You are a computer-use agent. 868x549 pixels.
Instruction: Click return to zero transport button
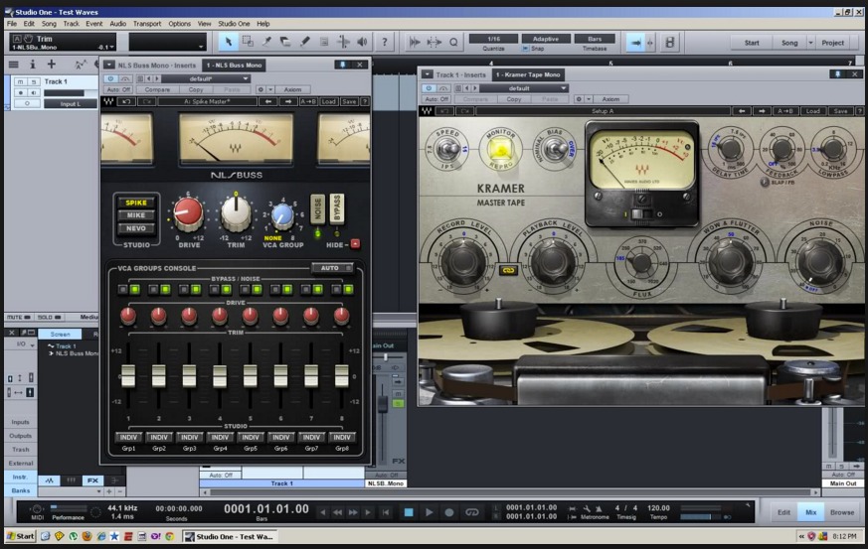coord(386,512)
